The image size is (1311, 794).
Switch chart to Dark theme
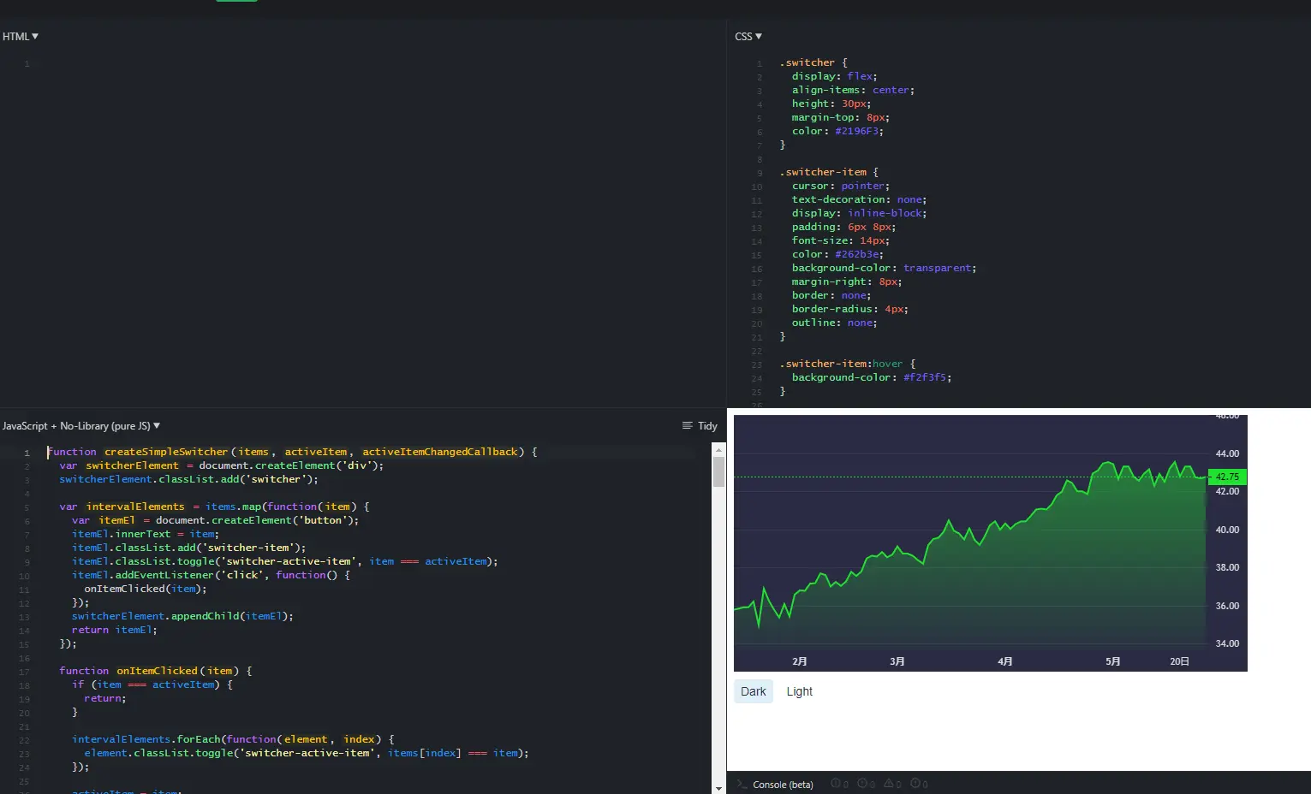point(754,691)
